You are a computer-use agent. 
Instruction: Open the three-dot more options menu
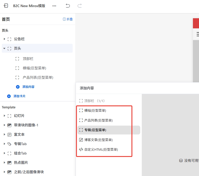[54, 6]
